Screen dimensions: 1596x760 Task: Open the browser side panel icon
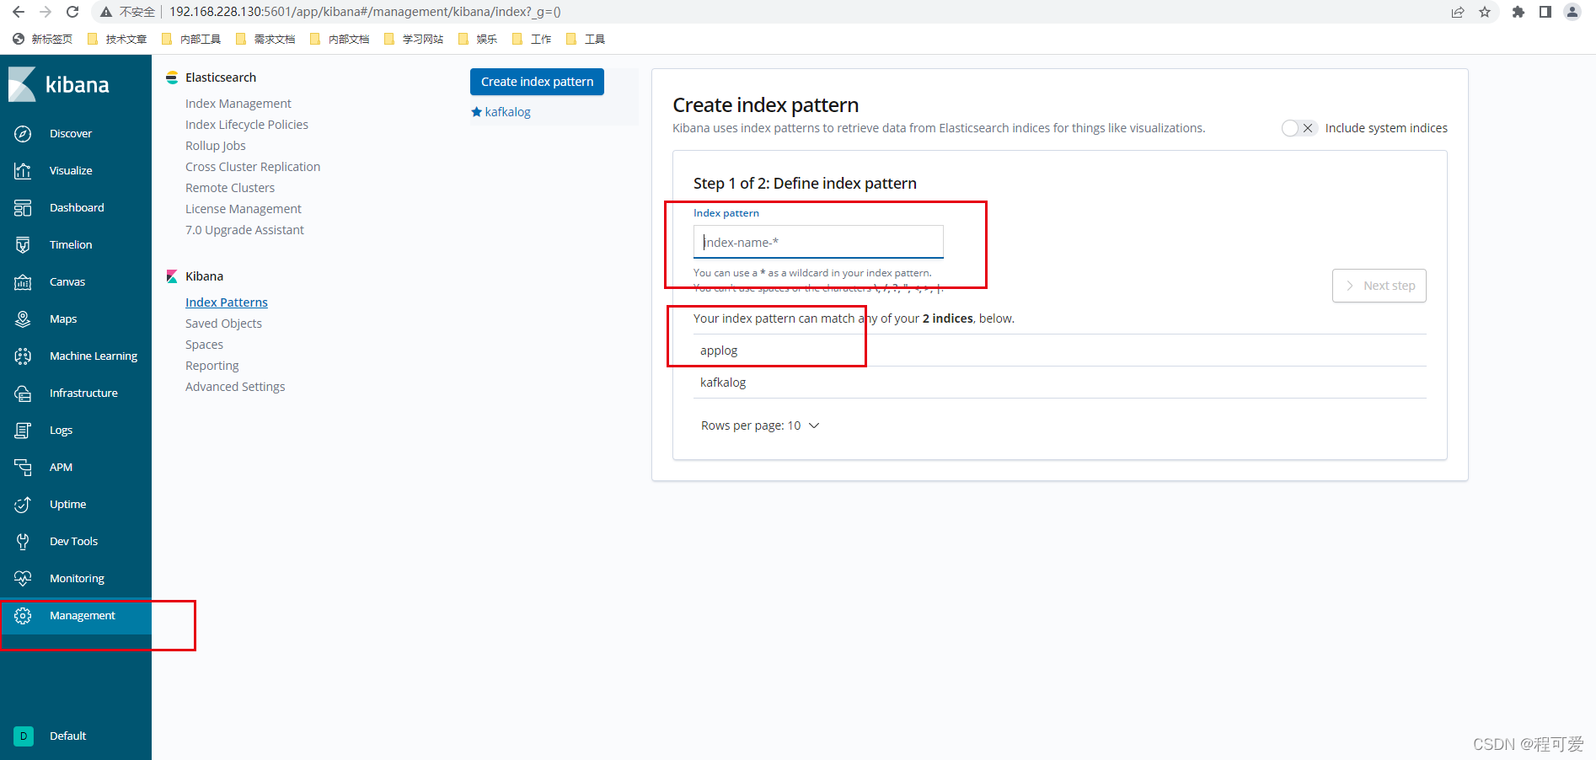click(1545, 12)
